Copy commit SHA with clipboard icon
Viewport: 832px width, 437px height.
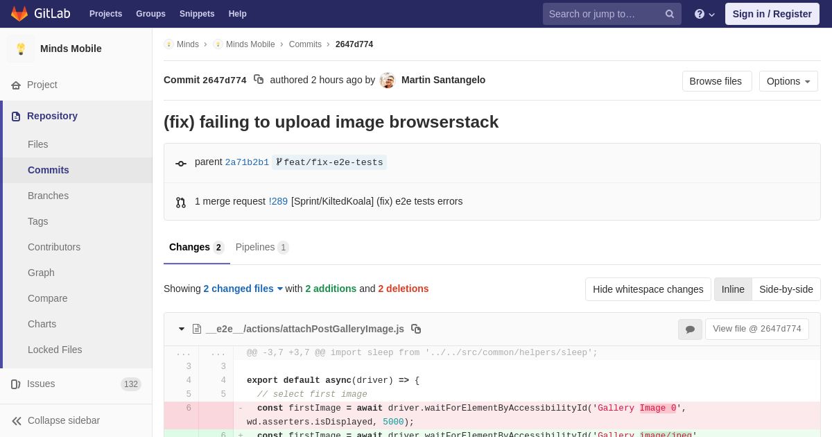(259, 80)
